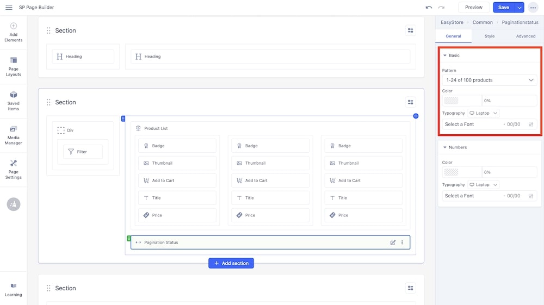The image size is (544, 305).
Task: Open the Pagination Status three-dot options menu
Action: coord(403,242)
